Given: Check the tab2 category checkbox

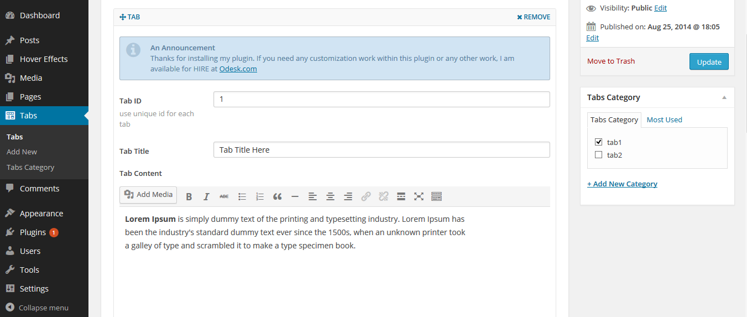Looking at the screenshot, I should [598, 155].
